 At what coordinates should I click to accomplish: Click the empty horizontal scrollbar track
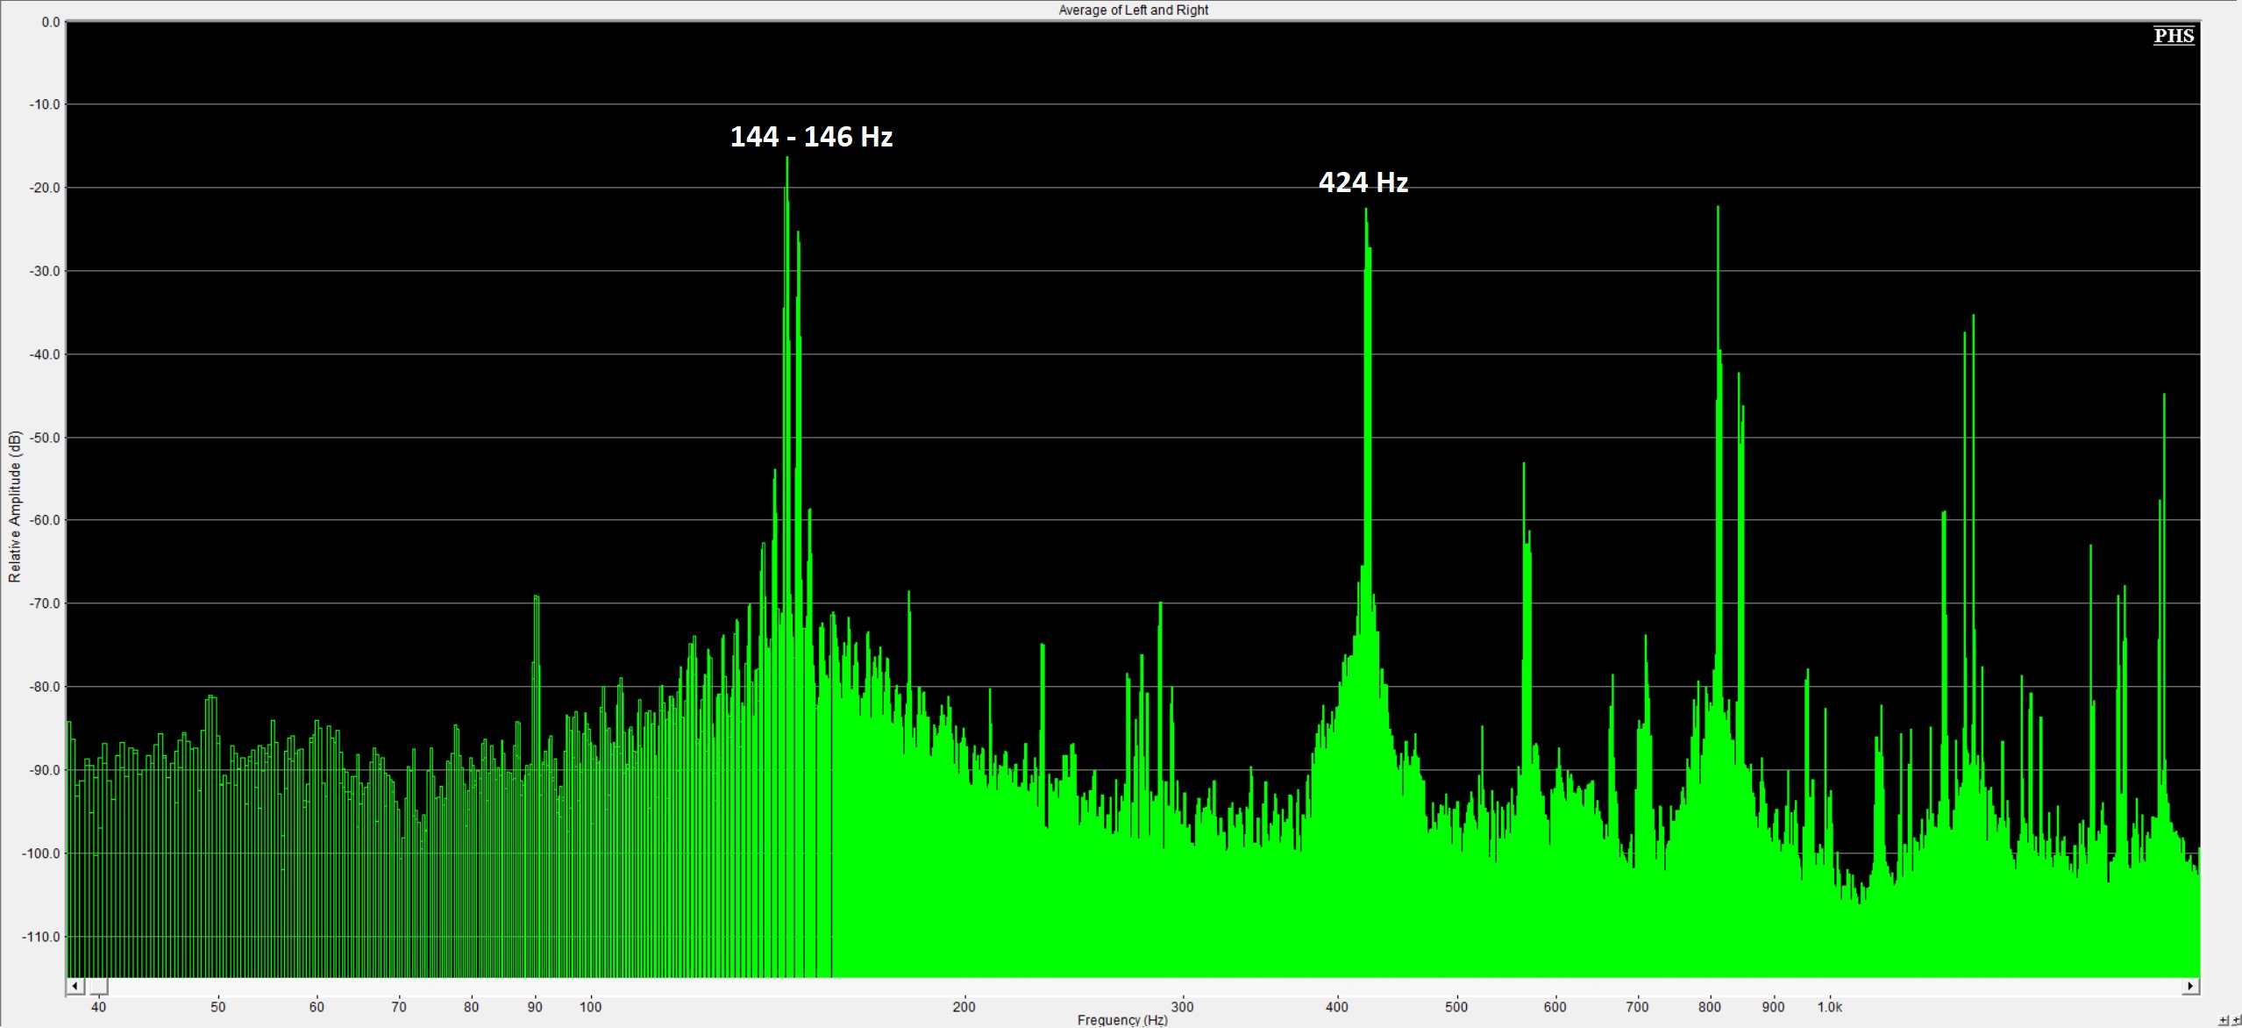pos(1144,986)
